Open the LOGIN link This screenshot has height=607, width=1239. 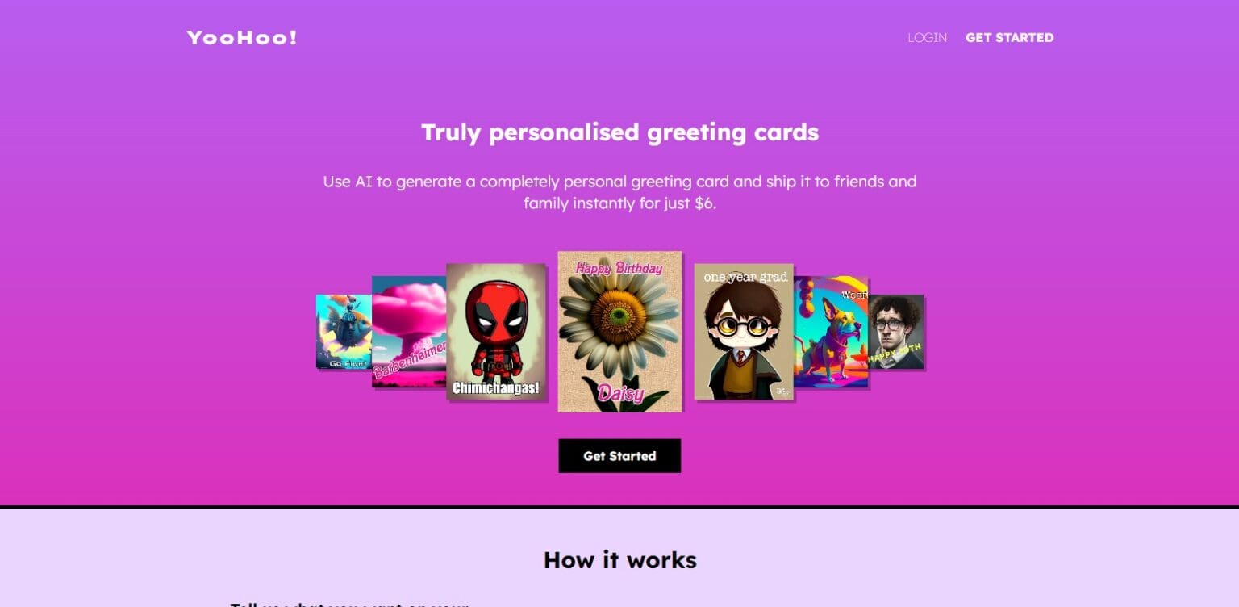pyautogui.click(x=927, y=38)
